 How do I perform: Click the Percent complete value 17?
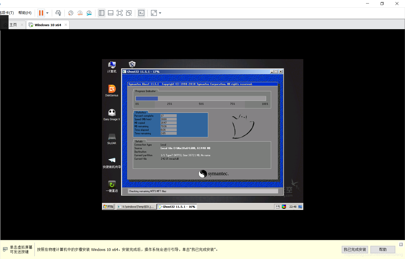pyautogui.click(x=168, y=116)
